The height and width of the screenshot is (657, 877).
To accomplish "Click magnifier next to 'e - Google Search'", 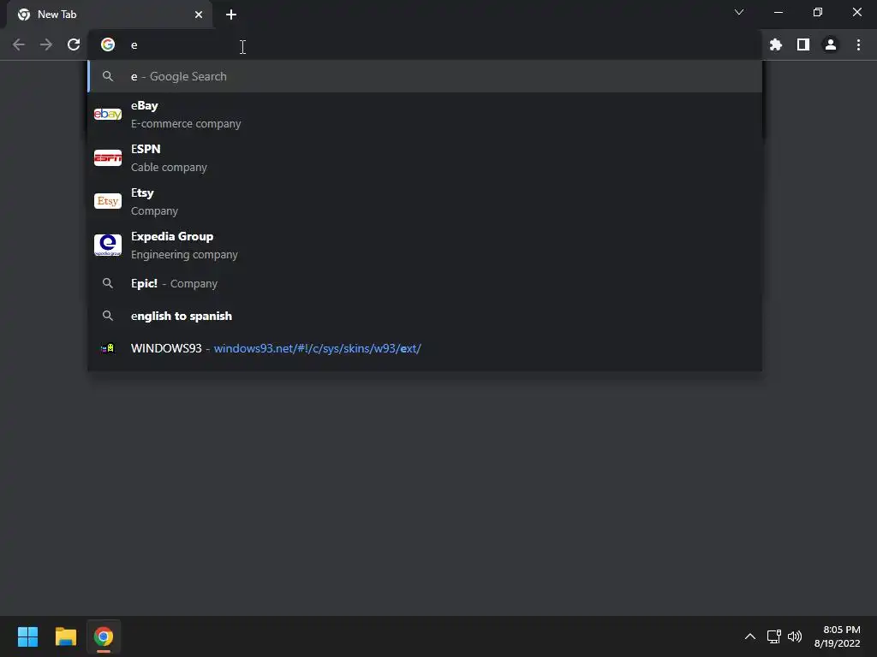I will [x=108, y=76].
